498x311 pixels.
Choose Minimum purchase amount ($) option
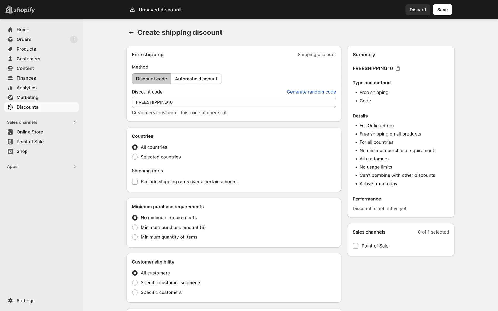click(135, 227)
